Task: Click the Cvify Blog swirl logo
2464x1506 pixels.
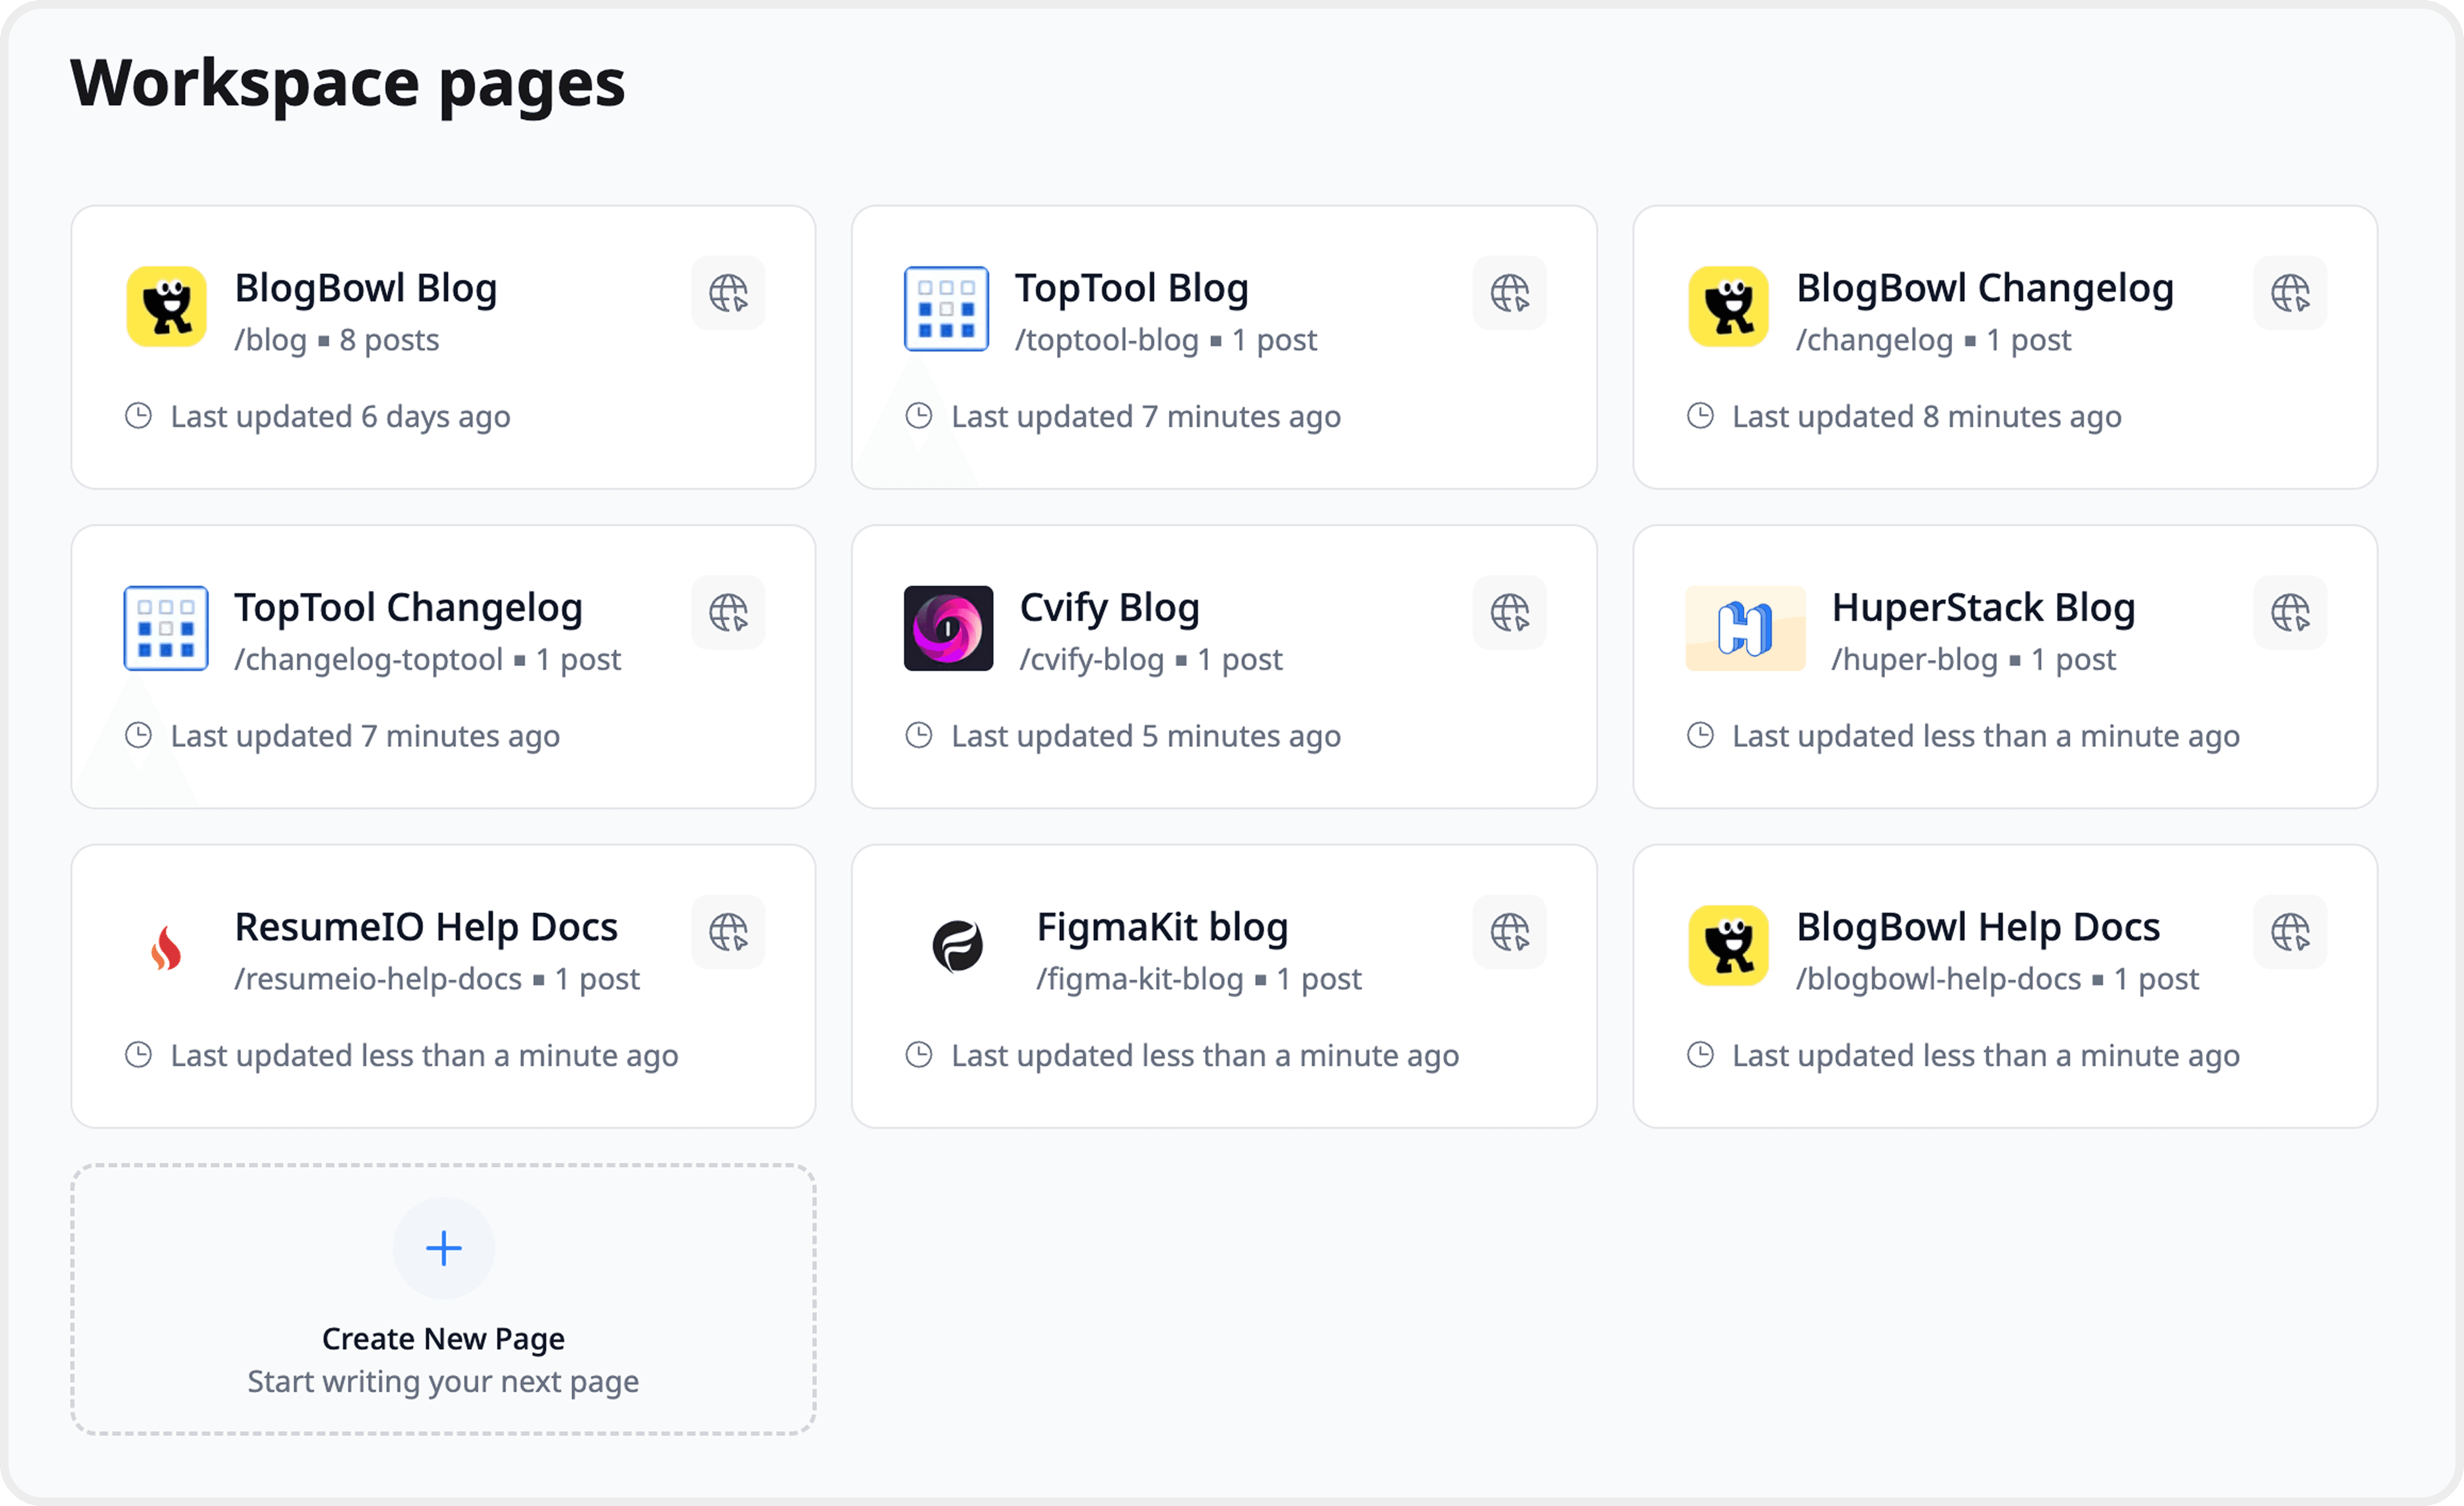Action: (x=948, y=628)
